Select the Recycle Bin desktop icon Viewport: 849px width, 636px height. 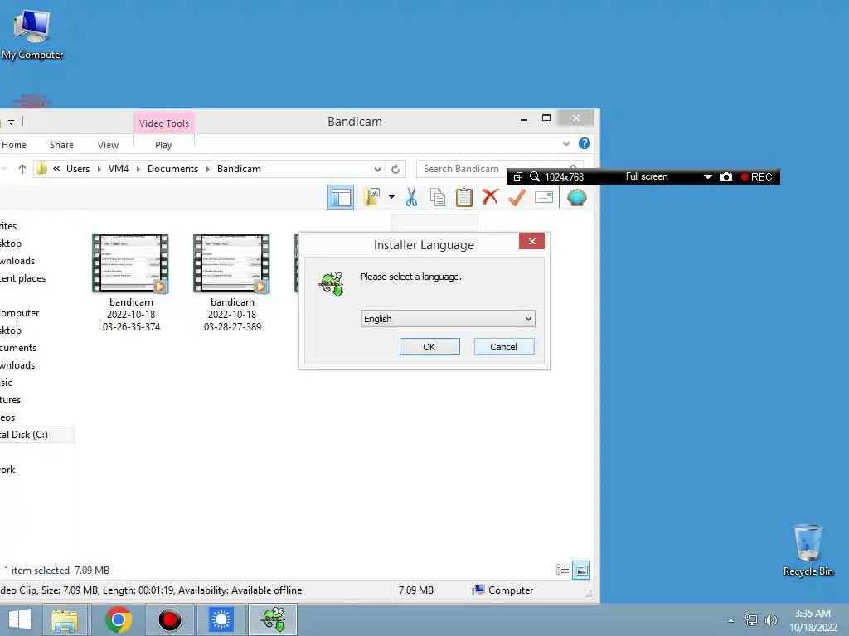point(808,550)
